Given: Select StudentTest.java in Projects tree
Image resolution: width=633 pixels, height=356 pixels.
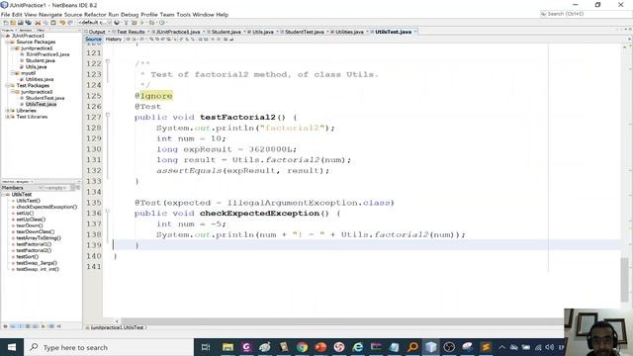Looking at the screenshot, I should pyautogui.click(x=45, y=98).
